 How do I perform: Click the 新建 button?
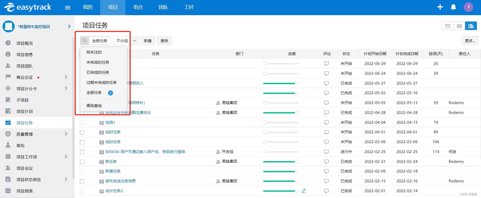pyautogui.click(x=148, y=41)
